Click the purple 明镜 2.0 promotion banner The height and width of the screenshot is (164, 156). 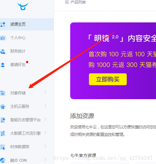[x=113, y=61]
